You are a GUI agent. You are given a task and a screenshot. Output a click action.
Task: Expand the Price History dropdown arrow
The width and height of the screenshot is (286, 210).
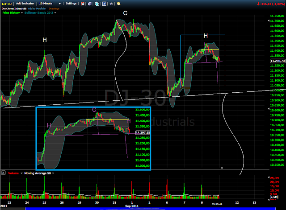tap(22, 13)
